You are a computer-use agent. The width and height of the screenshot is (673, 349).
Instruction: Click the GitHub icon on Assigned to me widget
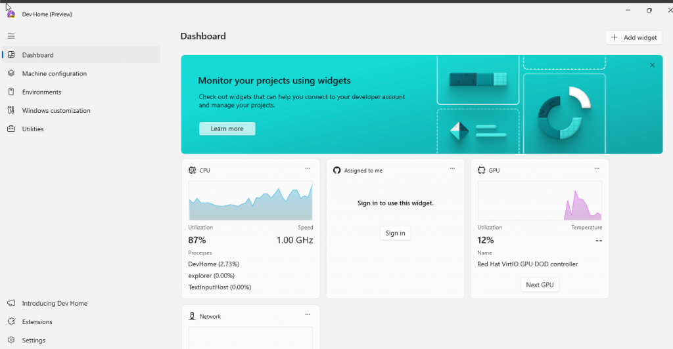[x=337, y=170]
